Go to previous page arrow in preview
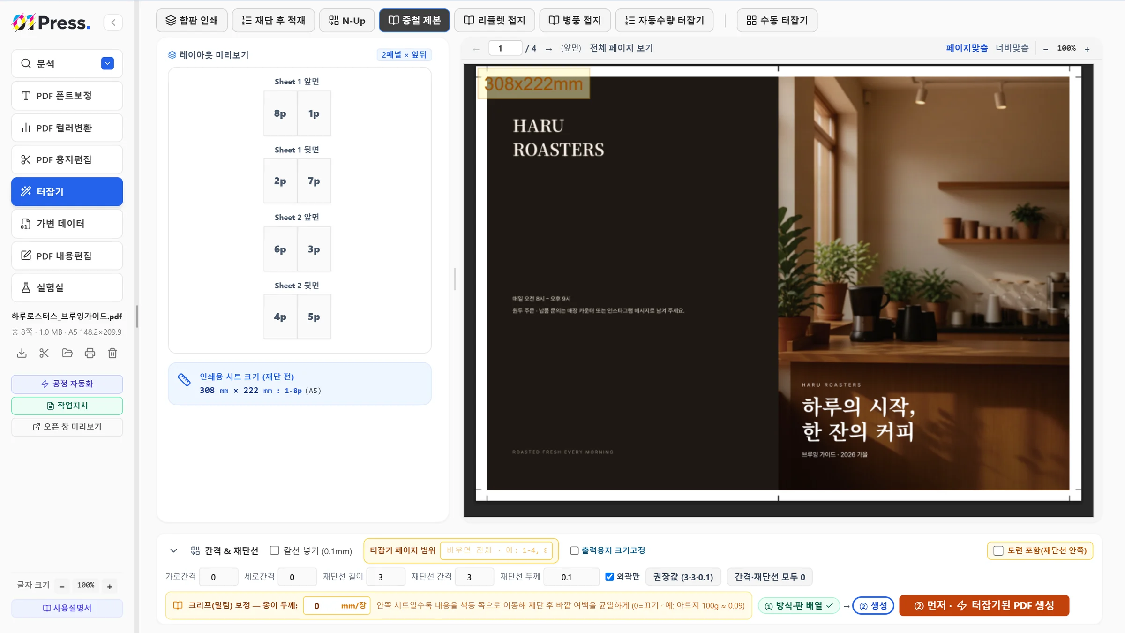Viewport: 1125px width, 633px height. 476,49
